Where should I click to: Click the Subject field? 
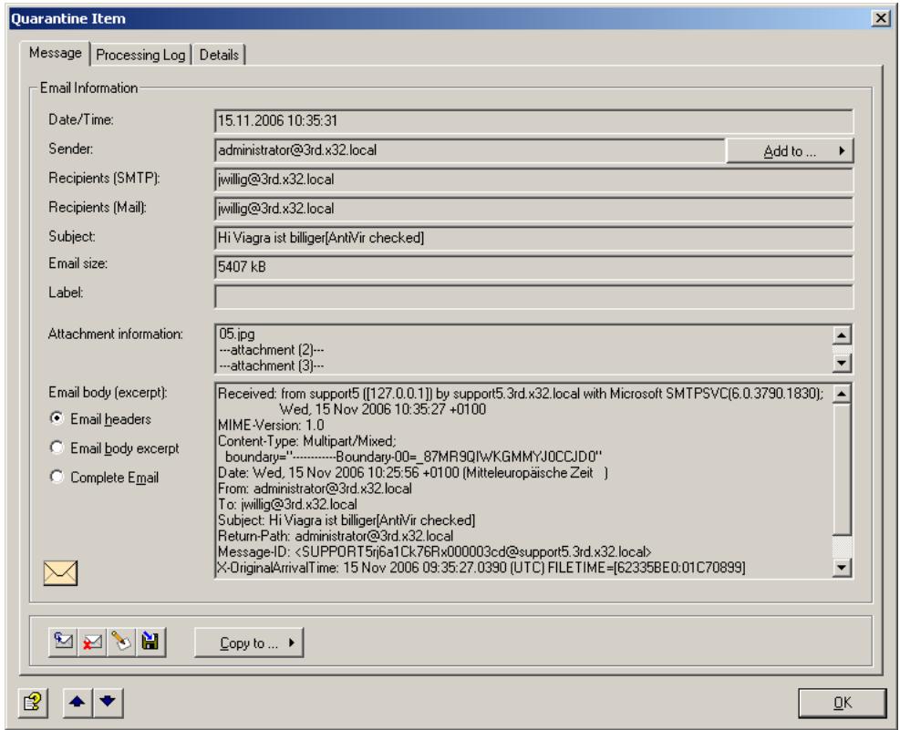533,238
